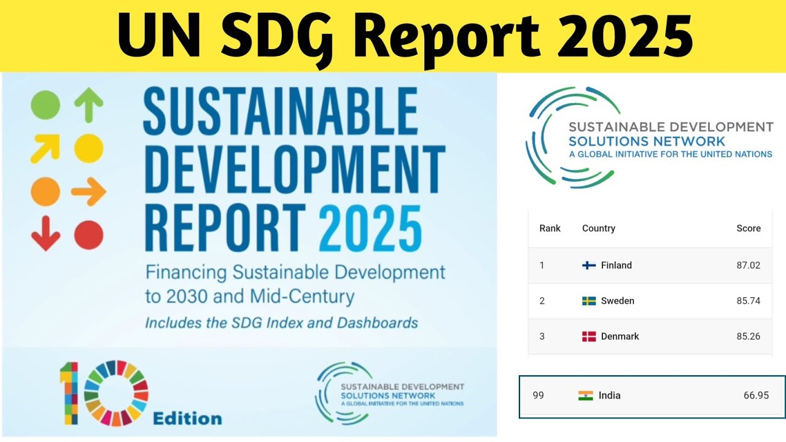Click rank number 3 in the table
The image size is (786, 442).
542,336
